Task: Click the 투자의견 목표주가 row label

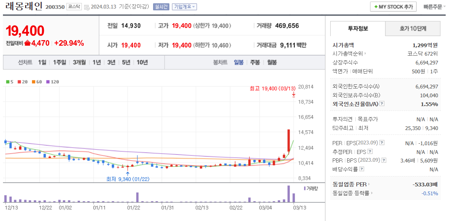Action: 355,119
